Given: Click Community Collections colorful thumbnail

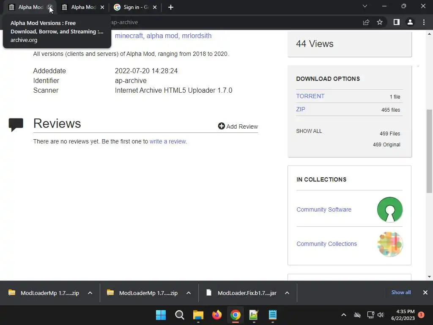Looking at the screenshot, I should tap(389, 244).
